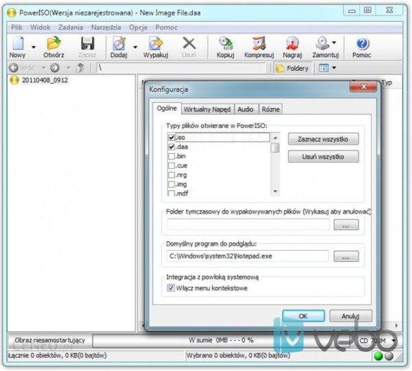The image size is (412, 371).
Task: Click the Usuń wszystko button
Action: pos(323,157)
